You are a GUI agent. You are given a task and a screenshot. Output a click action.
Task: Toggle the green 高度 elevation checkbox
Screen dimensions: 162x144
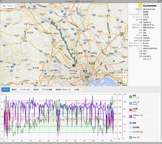[131, 97]
